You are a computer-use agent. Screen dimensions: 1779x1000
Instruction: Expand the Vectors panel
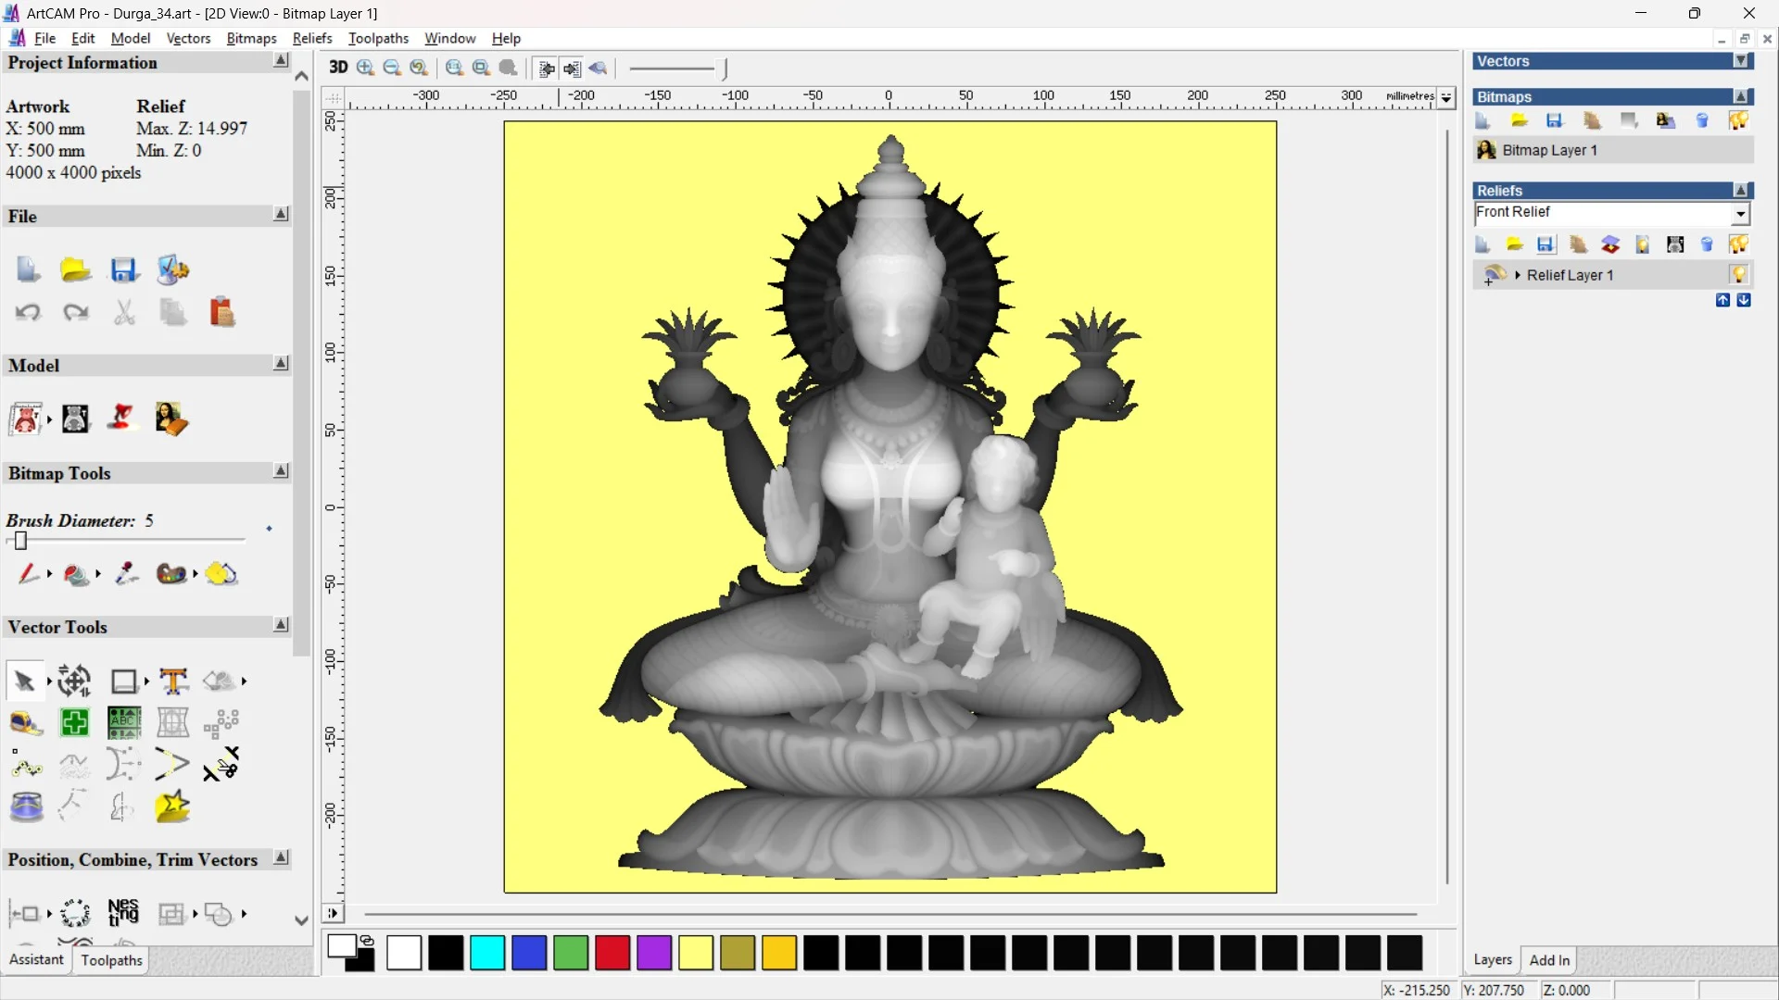tap(1741, 61)
